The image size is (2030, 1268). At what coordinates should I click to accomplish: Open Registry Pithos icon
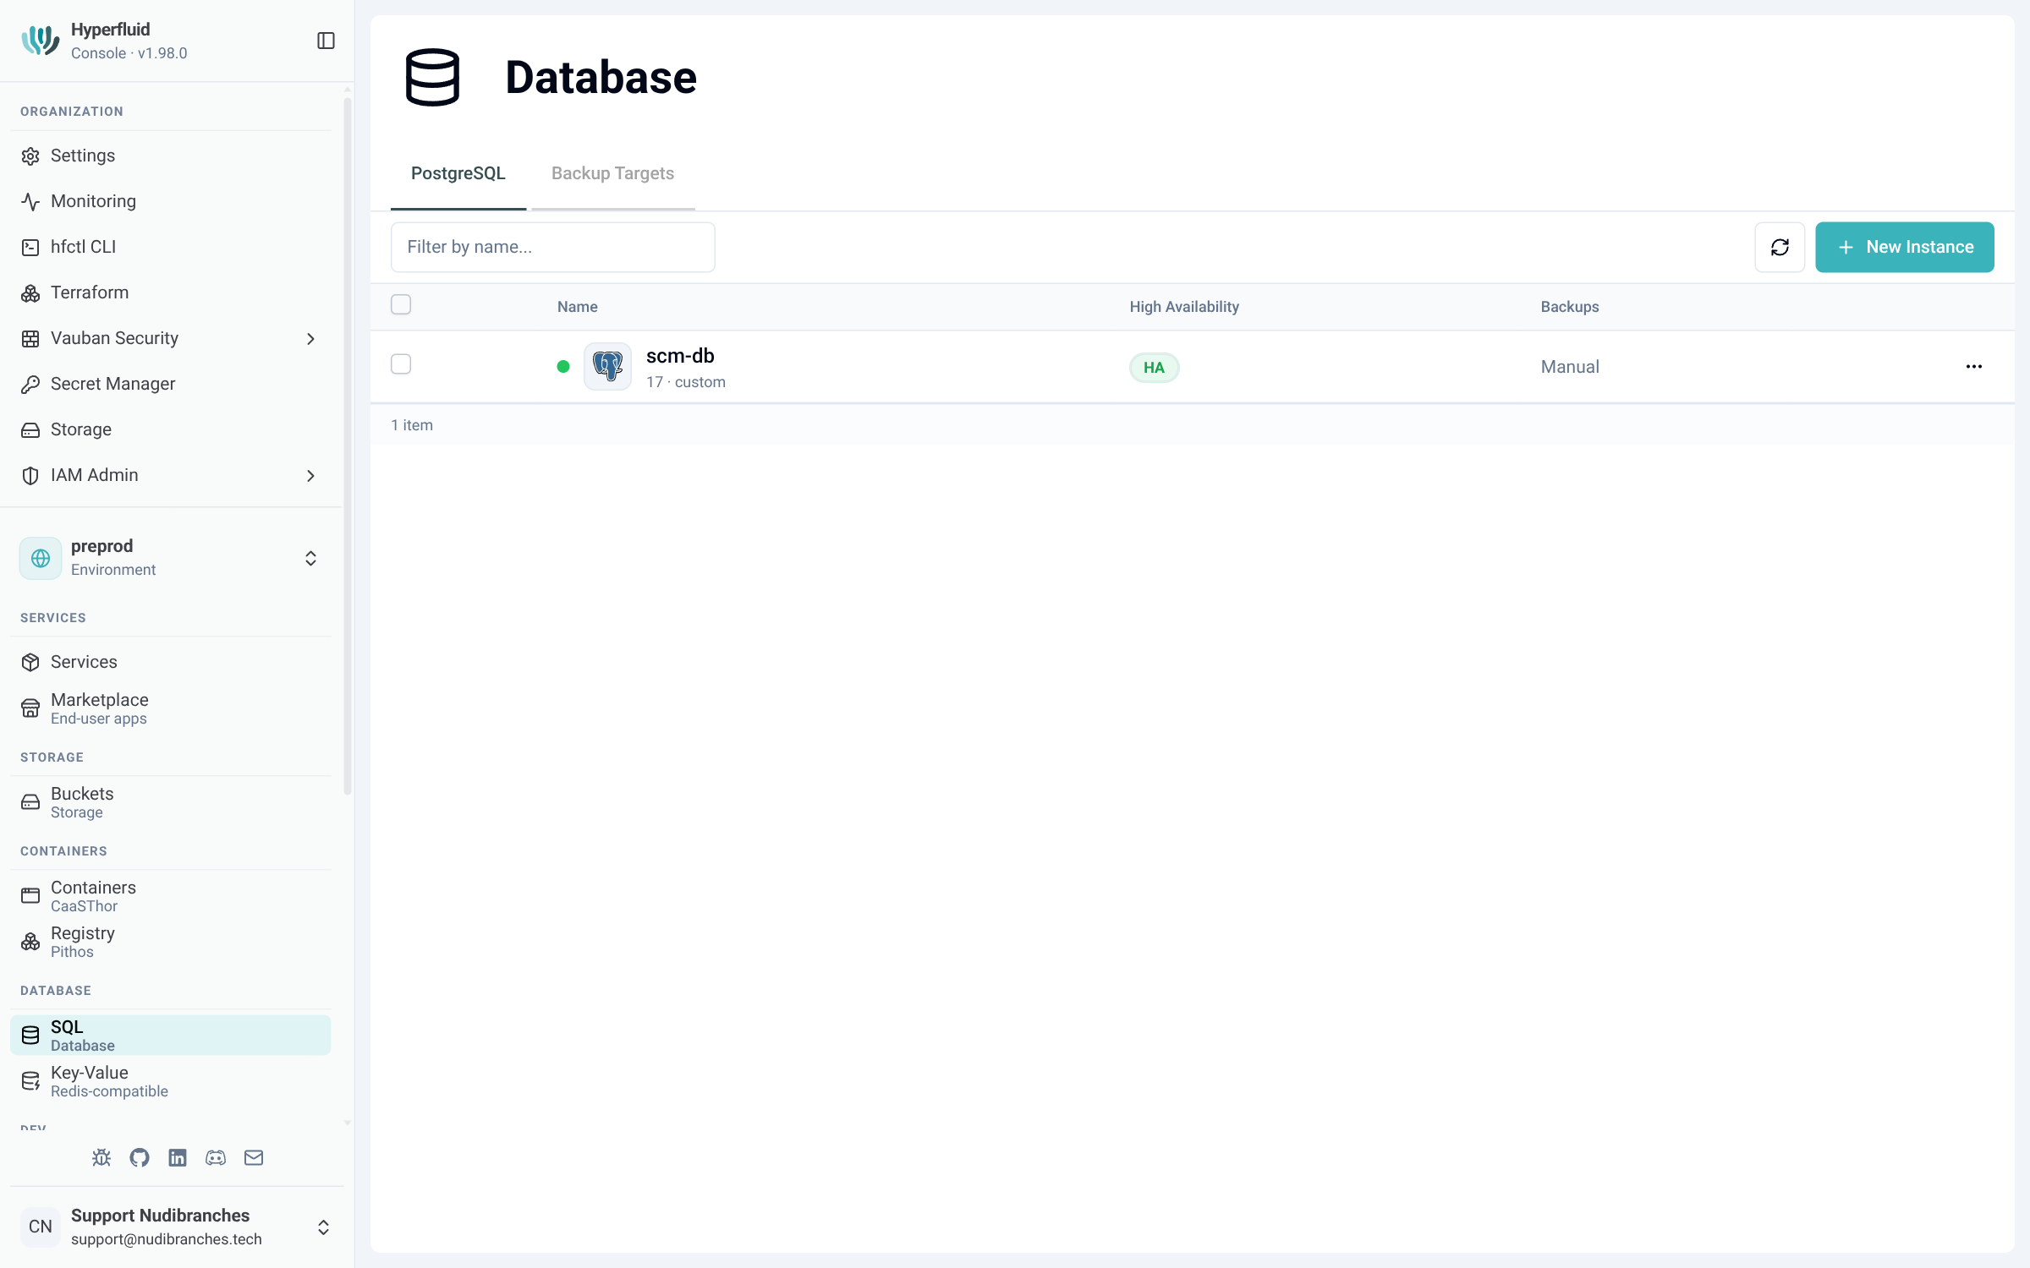30,942
